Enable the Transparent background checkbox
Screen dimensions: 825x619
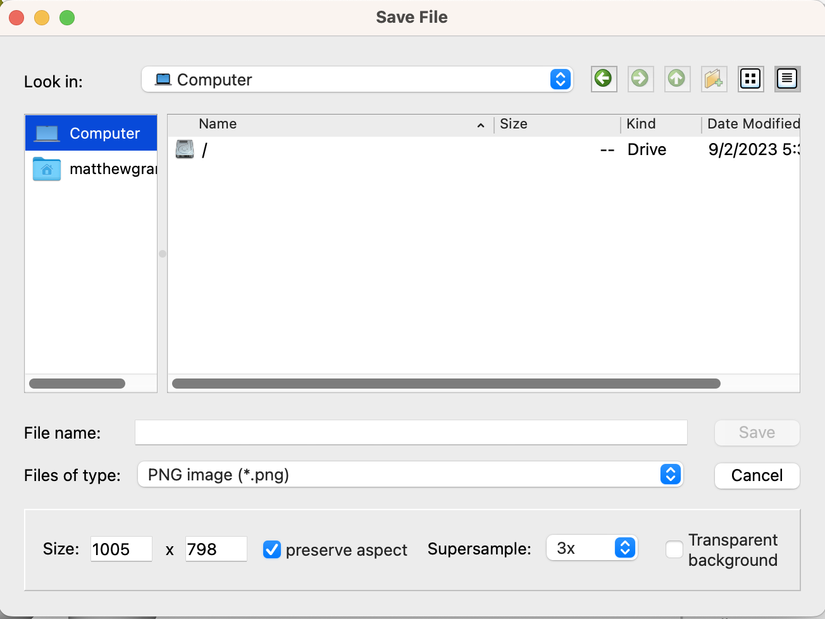coord(674,549)
